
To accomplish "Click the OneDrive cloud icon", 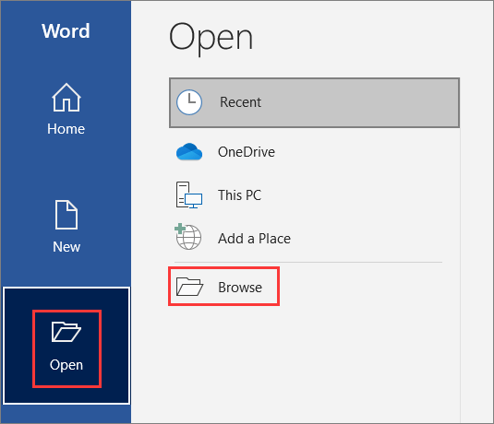I will pyautogui.click(x=189, y=152).
